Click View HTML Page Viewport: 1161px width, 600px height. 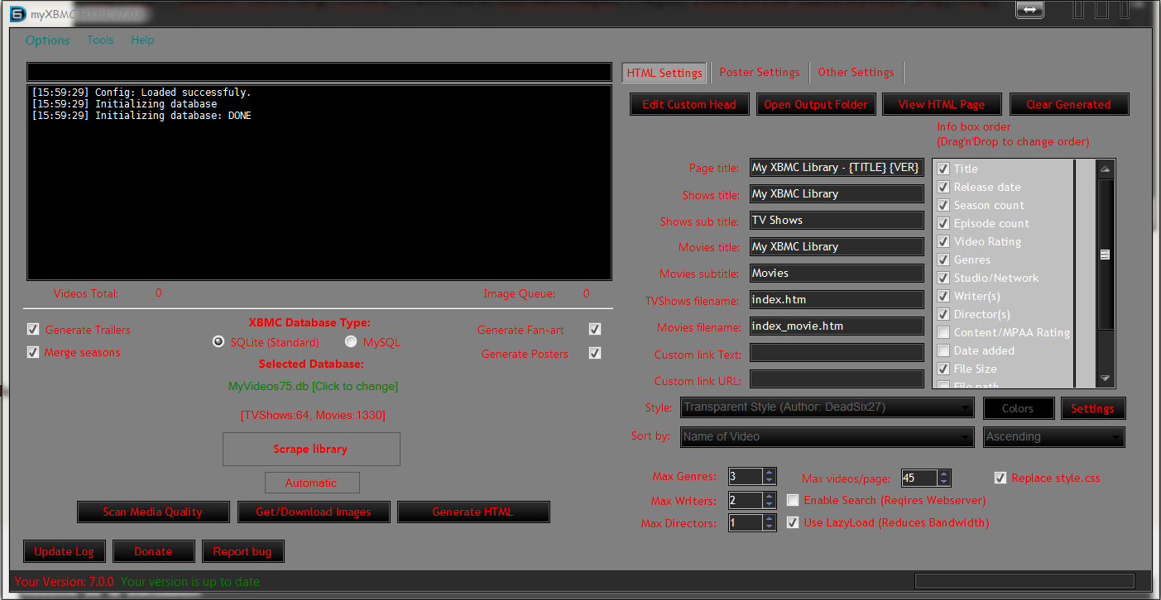[942, 104]
